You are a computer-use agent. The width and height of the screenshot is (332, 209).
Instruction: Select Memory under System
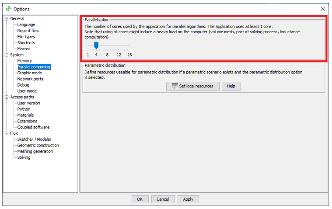[24, 61]
